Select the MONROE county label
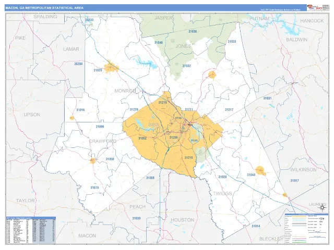Screen dimensions: 334x250 pyautogui.click(x=125, y=91)
